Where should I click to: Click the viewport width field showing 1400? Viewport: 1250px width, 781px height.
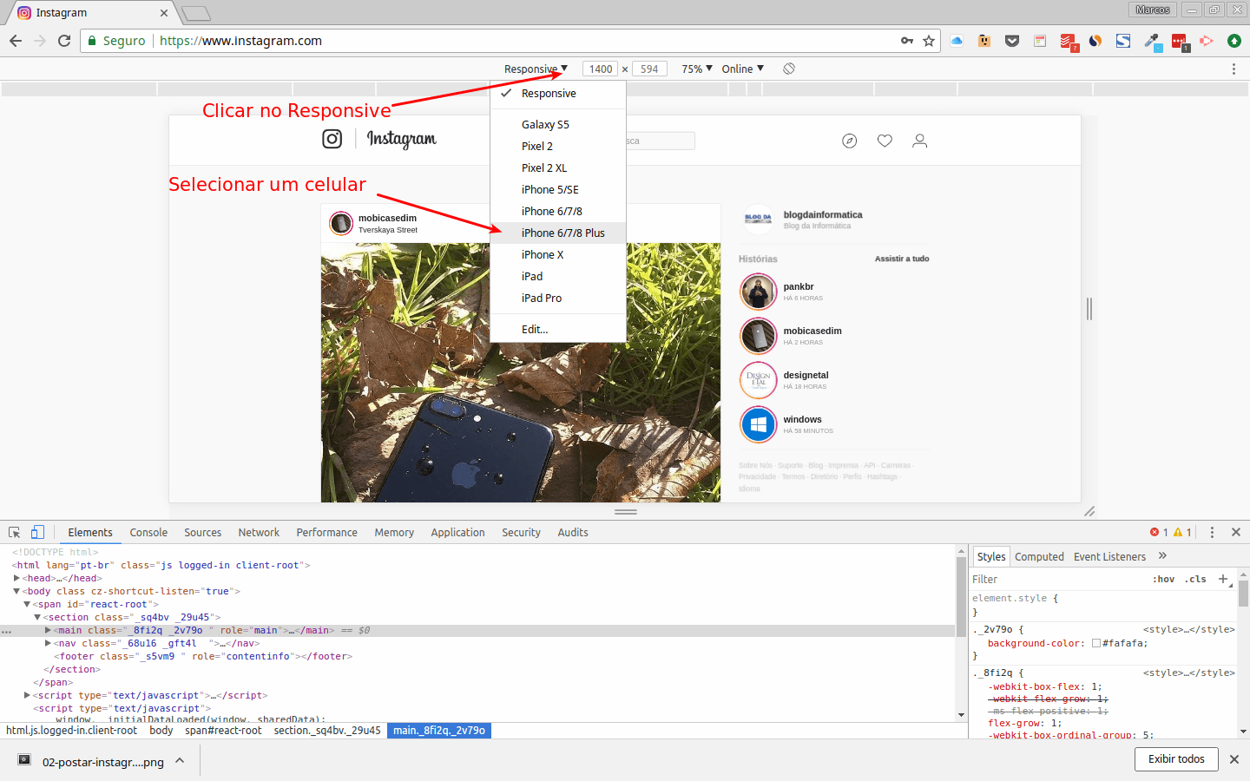pos(600,69)
